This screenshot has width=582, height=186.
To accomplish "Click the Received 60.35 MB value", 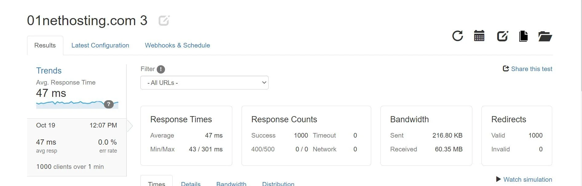I will click(x=449, y=149).
